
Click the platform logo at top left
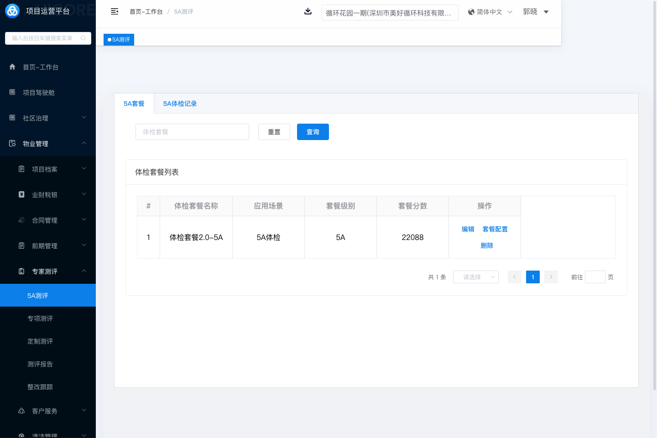[x=12, y=11]
